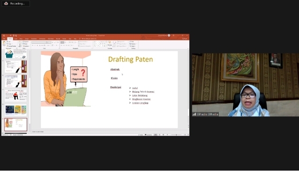
Task: Click the woman with laptop illustration
Action: pos(66,79)
